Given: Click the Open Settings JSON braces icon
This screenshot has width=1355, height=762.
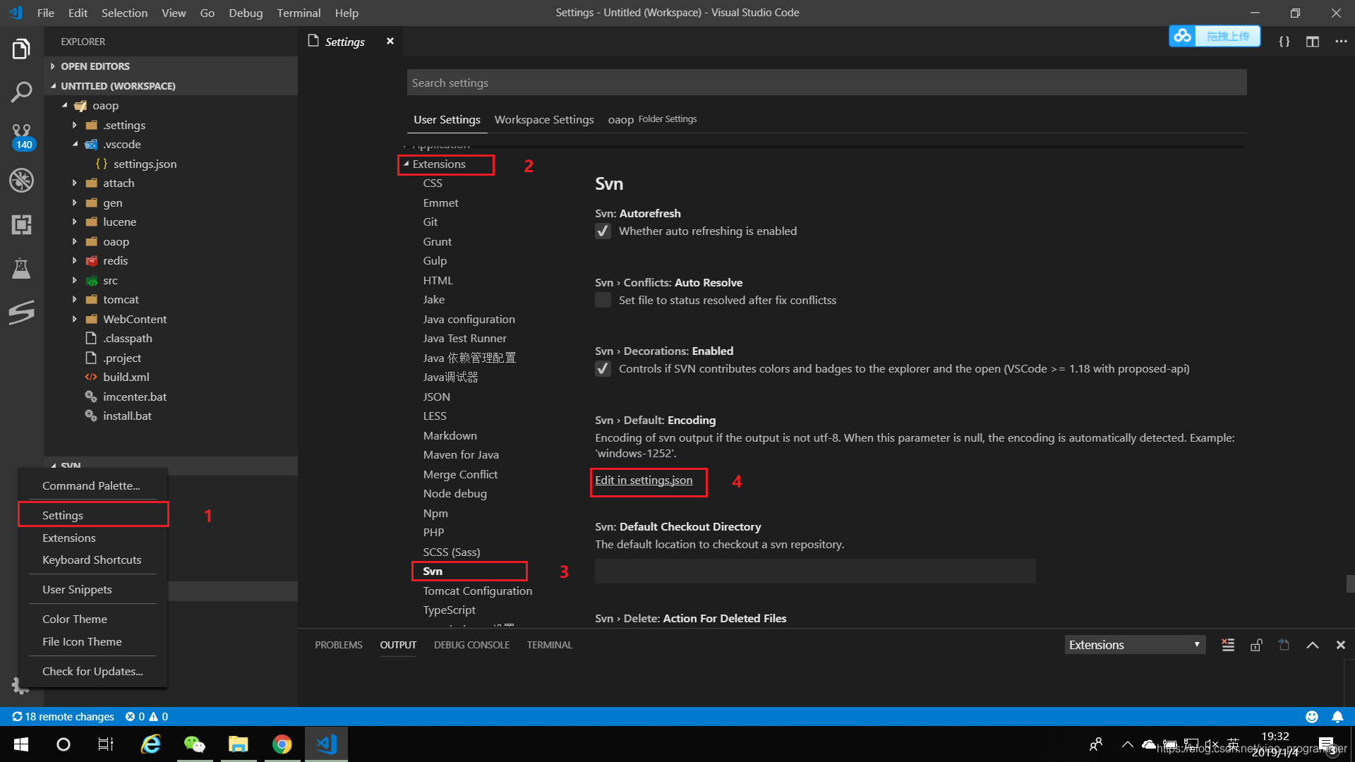Looking at the screenshot, I should click(x=1284, y=42).
